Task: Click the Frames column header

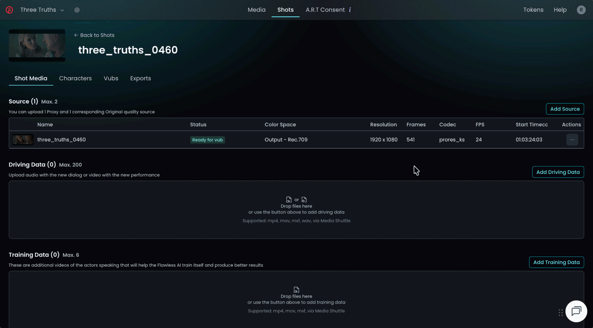Action: pyautogui.click(x=416, y=124)
